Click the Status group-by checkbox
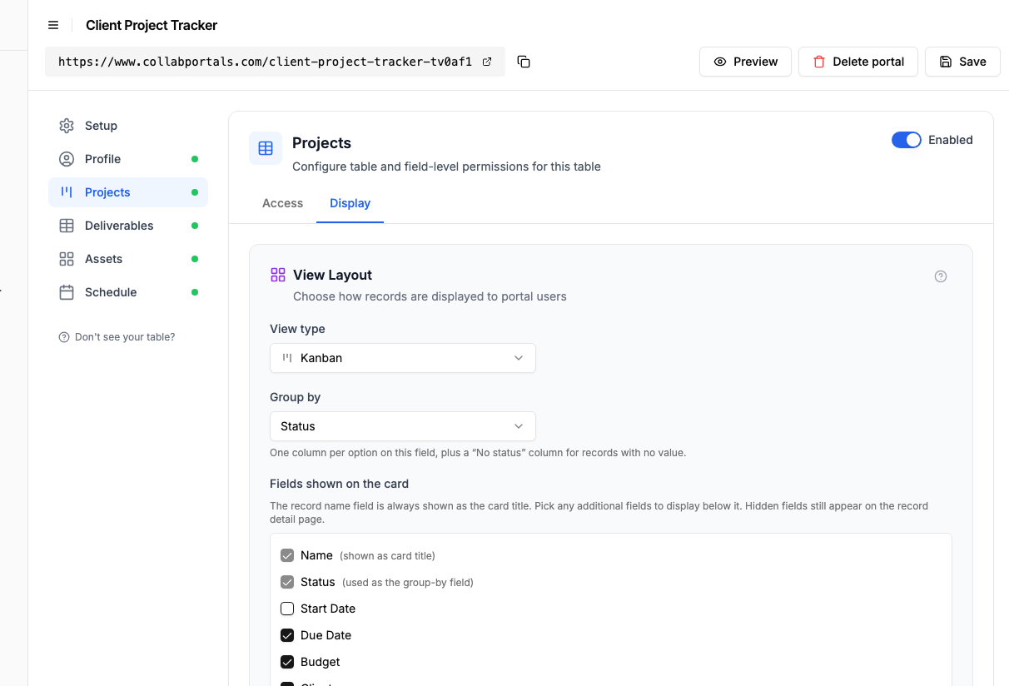Viewport: 1009px width, 686px height. pyautogui.click(x=287, y=582)
